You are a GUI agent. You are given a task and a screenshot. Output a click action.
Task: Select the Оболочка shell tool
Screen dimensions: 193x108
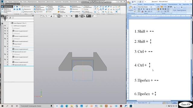tap(74, 9)
